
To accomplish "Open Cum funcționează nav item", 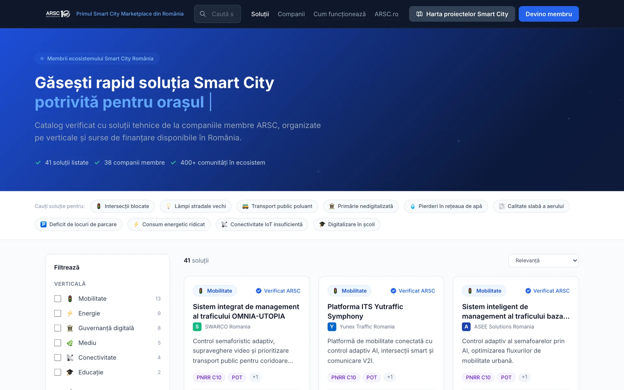I will coord(340,14).
